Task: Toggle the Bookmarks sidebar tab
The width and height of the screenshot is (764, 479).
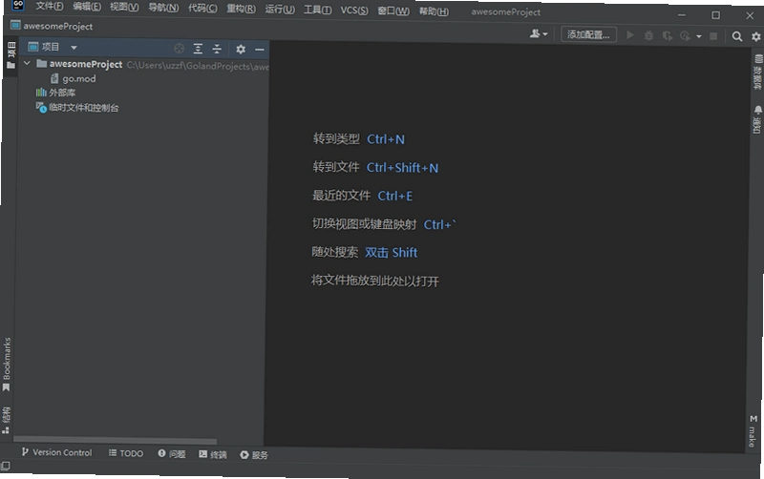Action: [7, 364]
